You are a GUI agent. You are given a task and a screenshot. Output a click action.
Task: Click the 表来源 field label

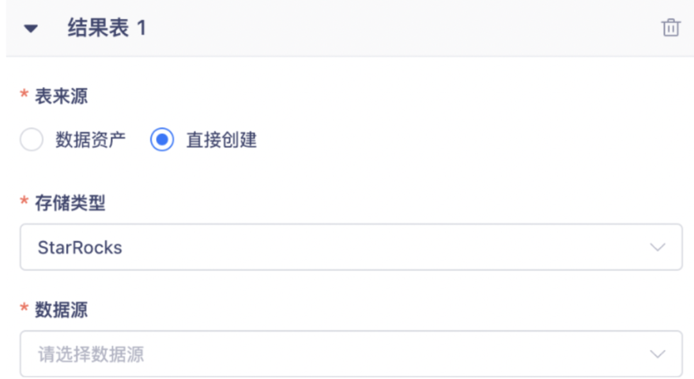pos(61,97)
